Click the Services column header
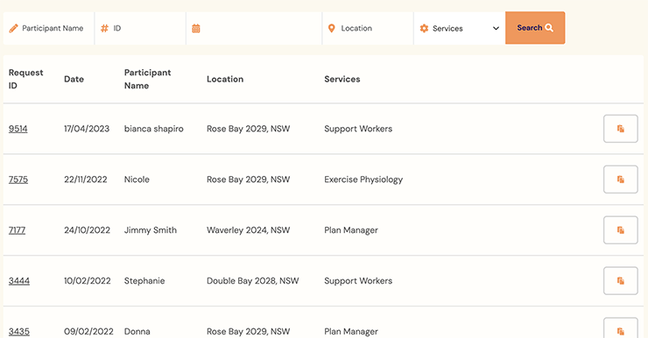 pos(342,79)
